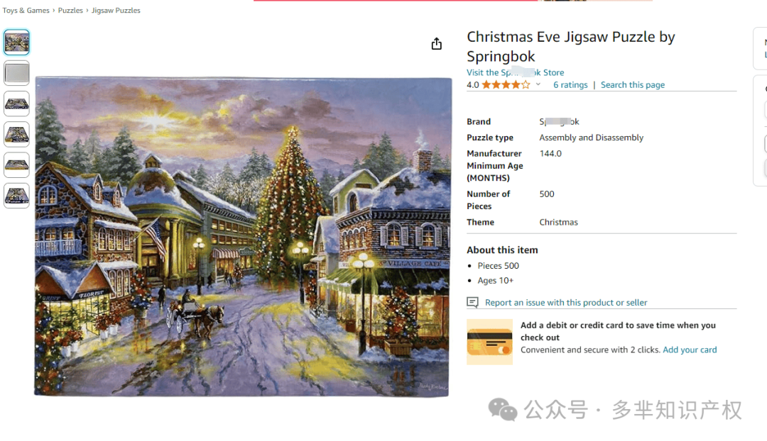Open Toys & Games breadcrumb

(26, 10)
